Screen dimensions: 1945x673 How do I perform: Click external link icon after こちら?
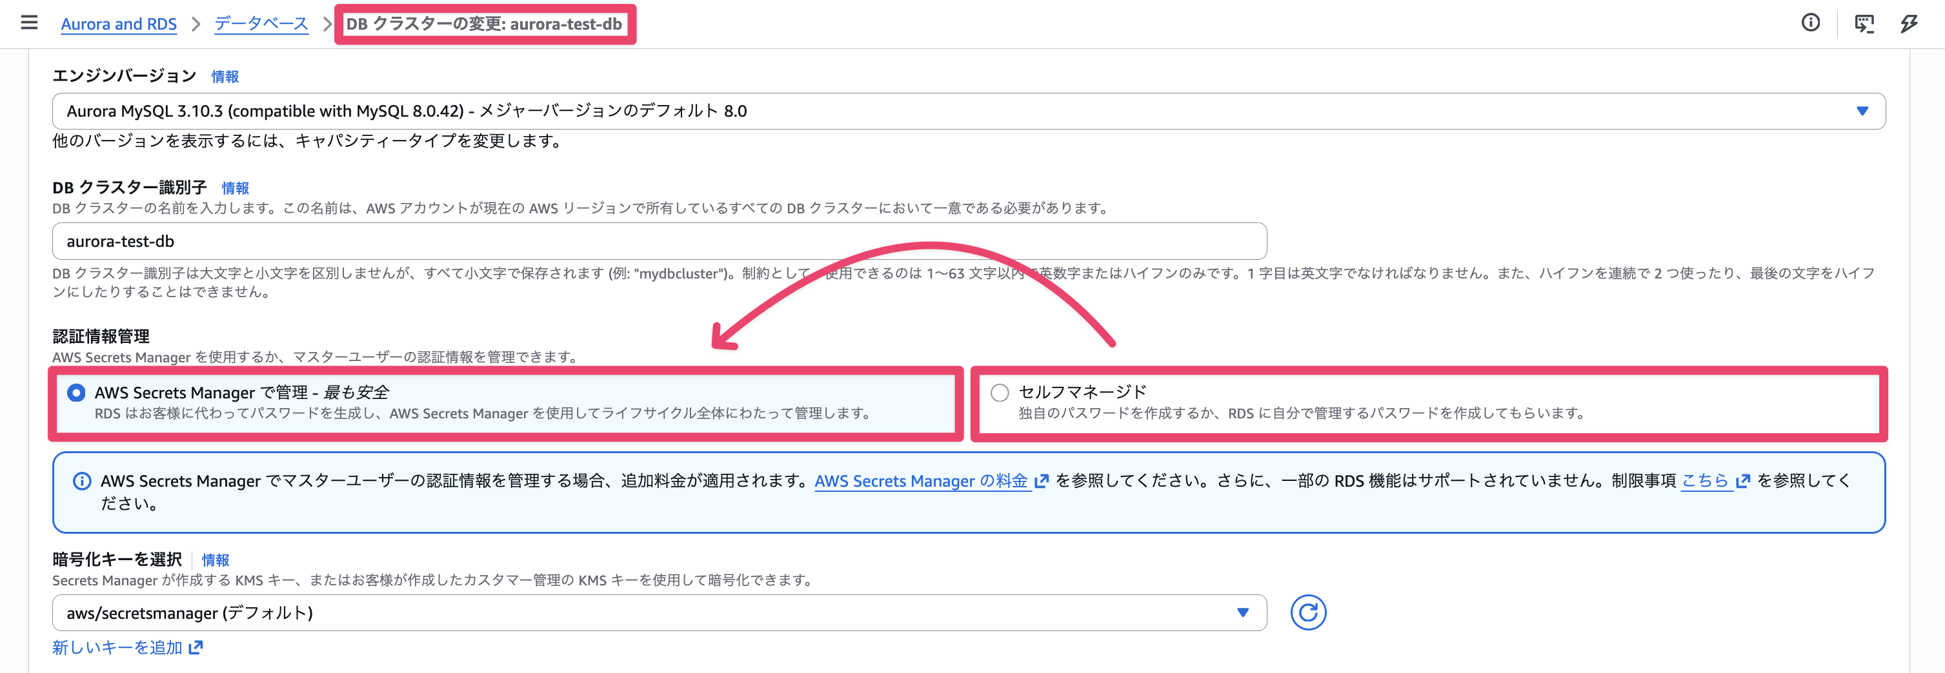[x=1742, y=481]
